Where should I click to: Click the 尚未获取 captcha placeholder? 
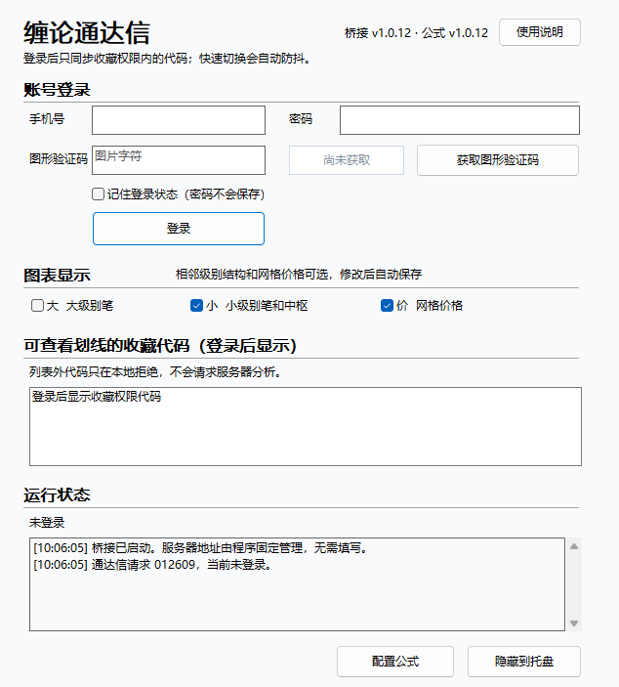pyautogui.click(x=347, y=160)
